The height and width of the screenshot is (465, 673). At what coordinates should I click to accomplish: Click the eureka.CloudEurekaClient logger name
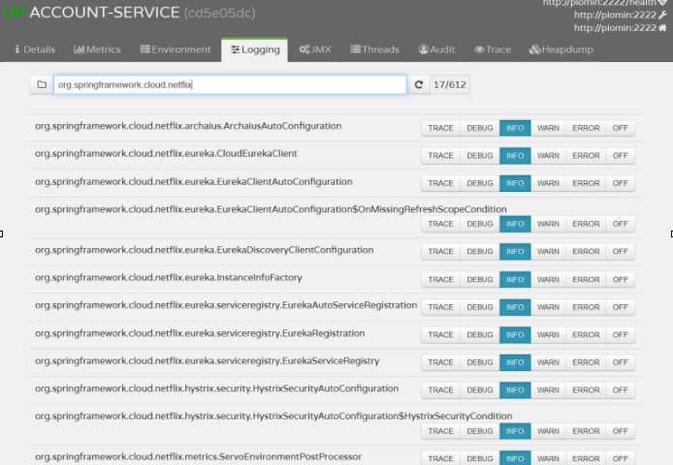(166, 154)
